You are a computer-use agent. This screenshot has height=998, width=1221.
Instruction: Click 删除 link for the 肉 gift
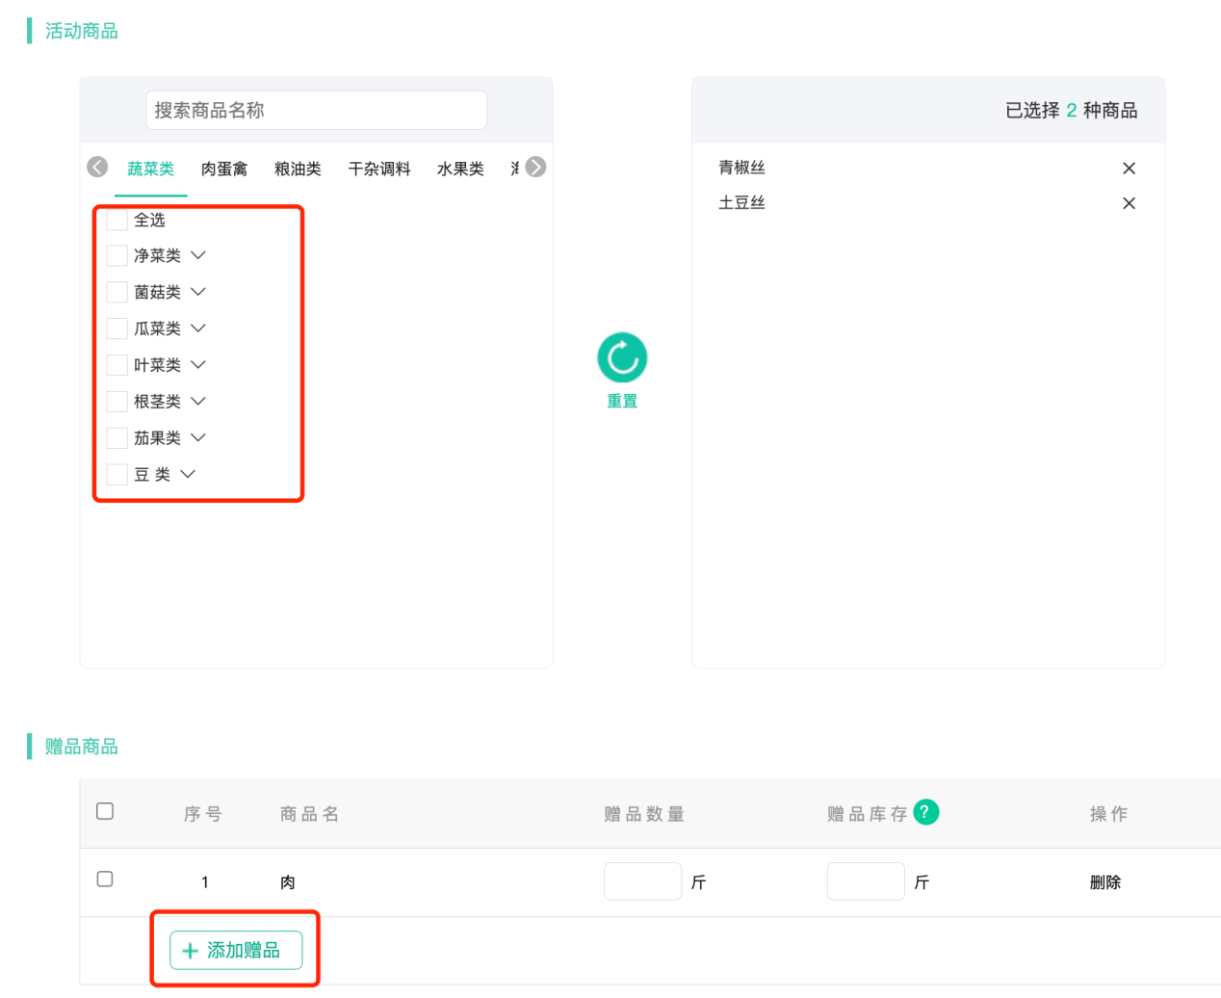[1104, 882]
